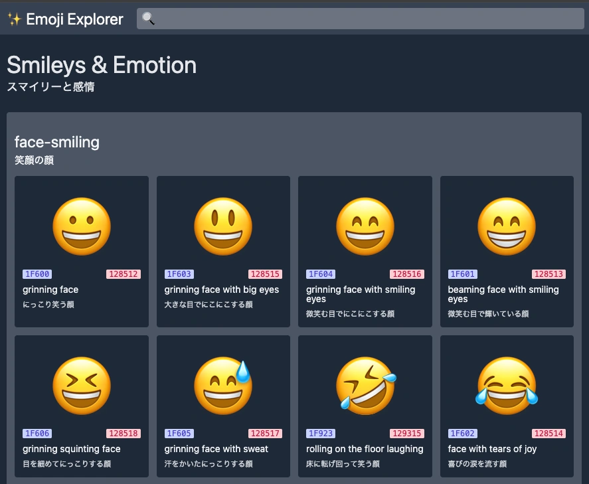The height and width of the screenshot is (484, 589).
Task: Click inside the search input field
Action: (359, 19)
